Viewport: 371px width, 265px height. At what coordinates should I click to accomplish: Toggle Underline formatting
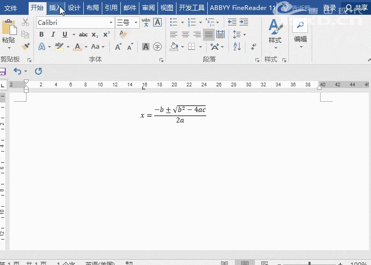point(65,34)
